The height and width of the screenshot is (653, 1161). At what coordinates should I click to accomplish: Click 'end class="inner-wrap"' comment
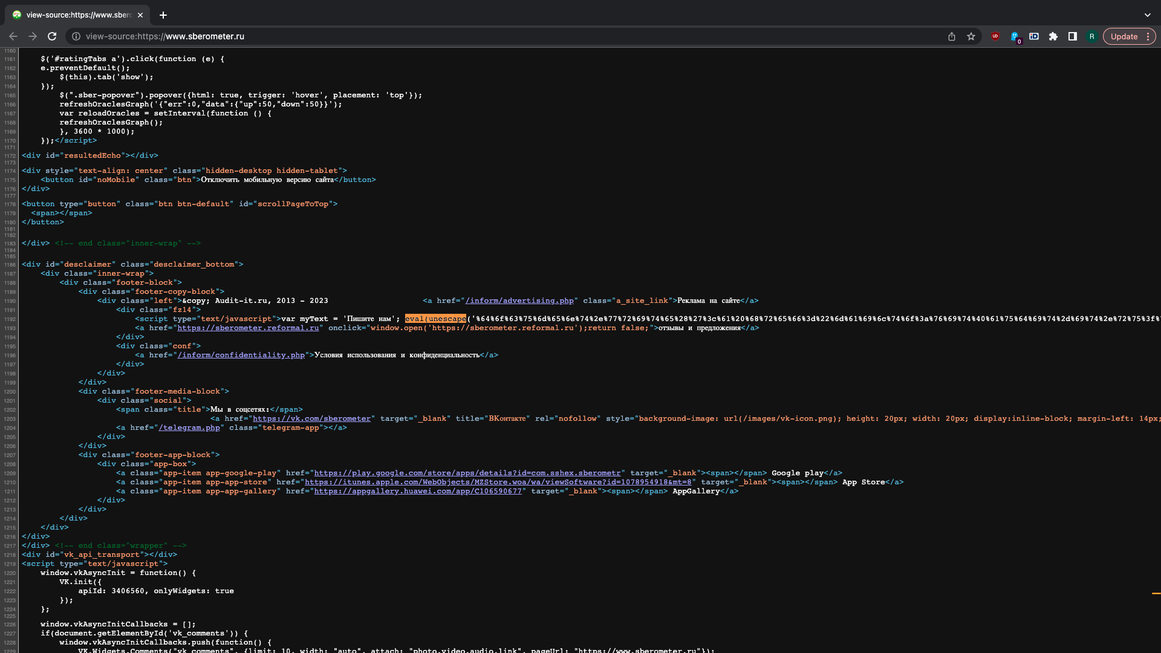pos(128,243)
